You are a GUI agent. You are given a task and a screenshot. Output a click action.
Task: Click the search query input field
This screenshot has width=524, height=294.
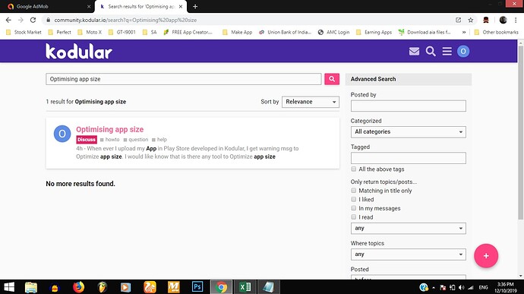(184, 79)
